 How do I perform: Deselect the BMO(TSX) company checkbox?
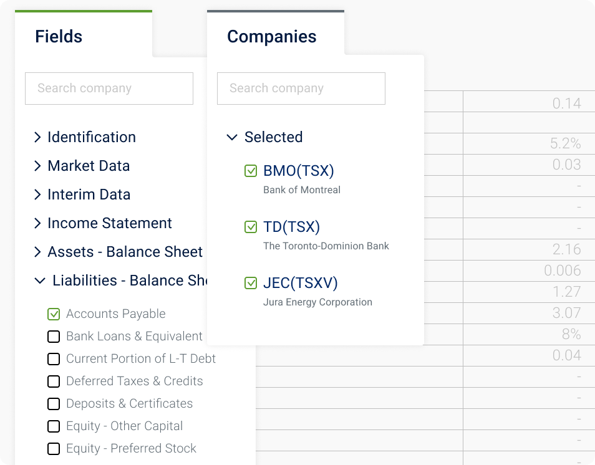point(251,171)
